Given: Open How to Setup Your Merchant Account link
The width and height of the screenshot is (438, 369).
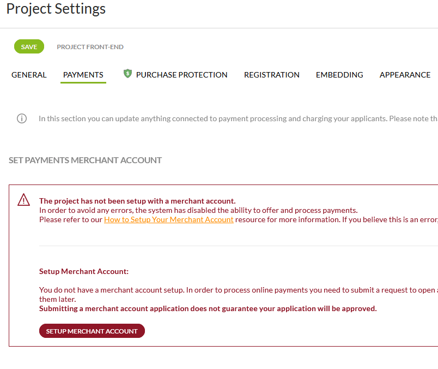Looking at the screenshot, I should point(169,219).
